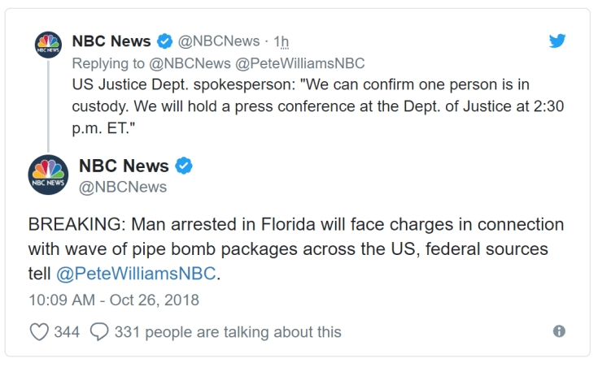Open '331 people are talking about this'
Screen dimensions: 598x367
pos(228,332)
